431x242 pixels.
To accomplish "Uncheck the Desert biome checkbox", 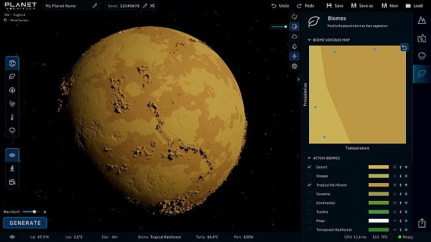I will [309, 167].
